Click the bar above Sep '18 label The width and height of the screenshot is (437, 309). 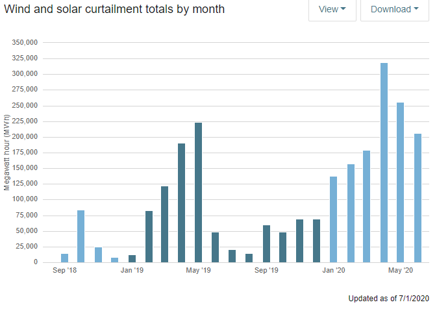click(x=65, y=258)
